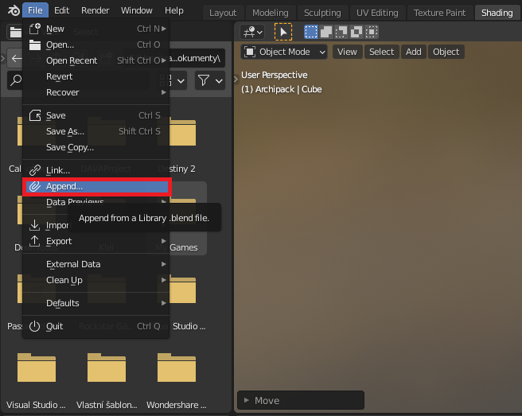Choose Extend existing selection mode icon
522x416 pixels.
(x=326, y=32)
